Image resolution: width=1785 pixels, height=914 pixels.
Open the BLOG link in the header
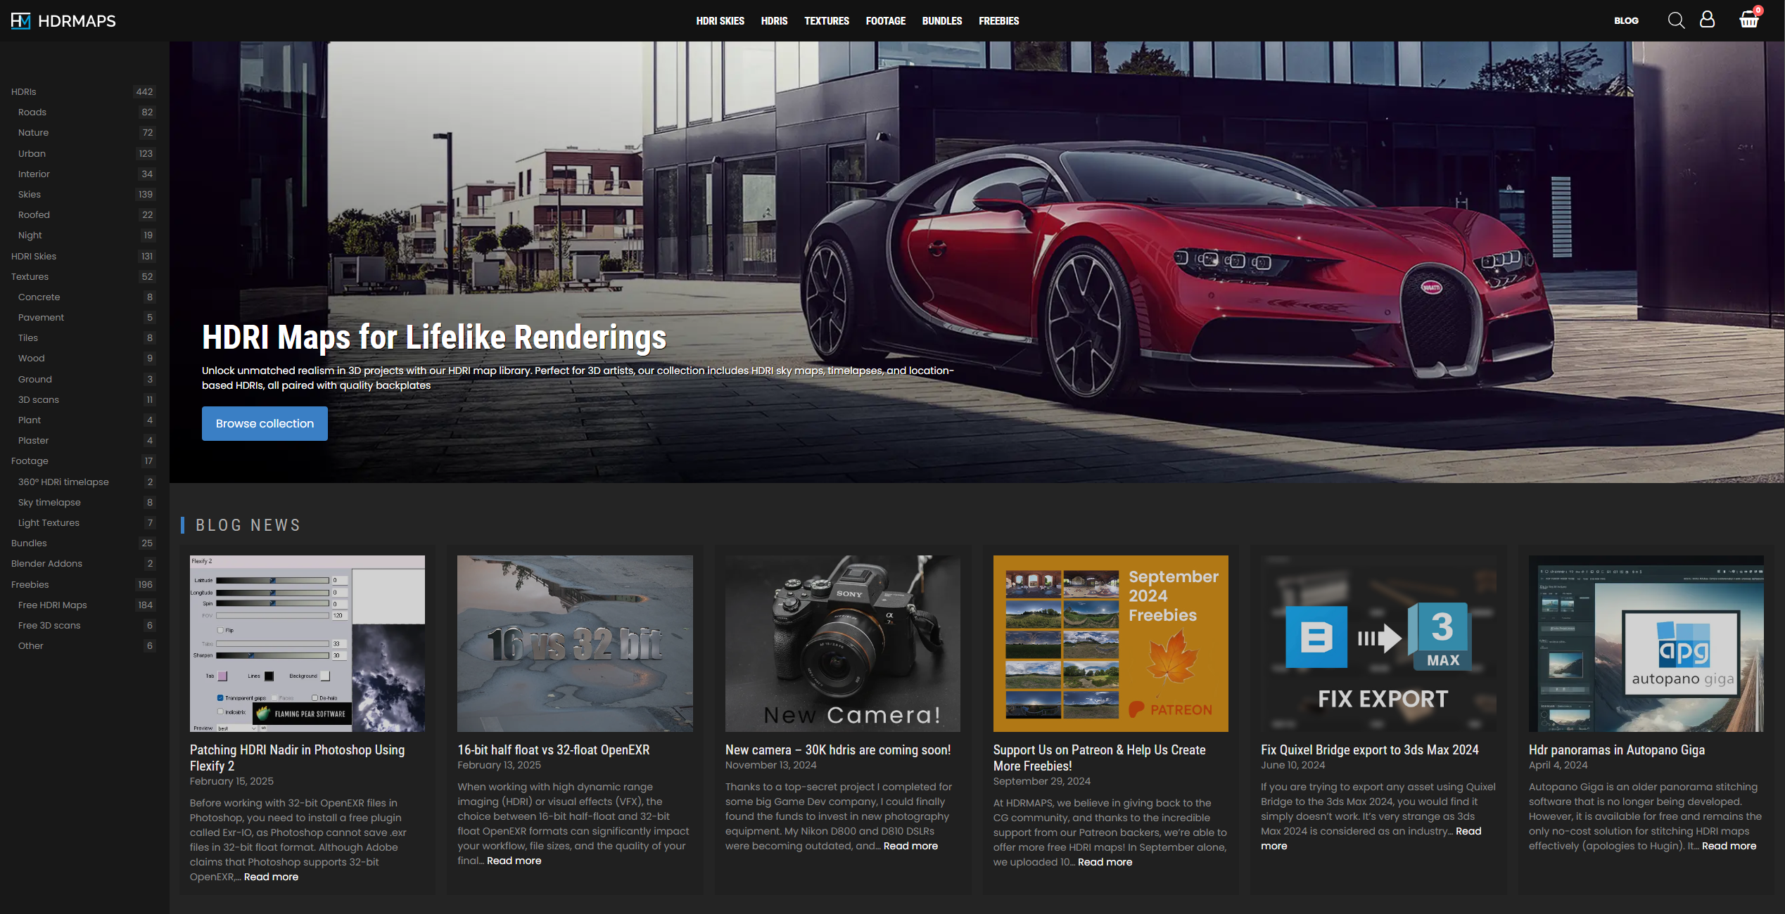(1626, 21)
